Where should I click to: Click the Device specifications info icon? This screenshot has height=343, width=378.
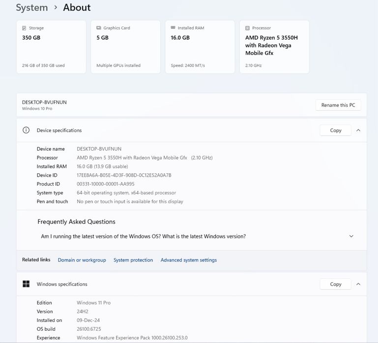[26, 131]
